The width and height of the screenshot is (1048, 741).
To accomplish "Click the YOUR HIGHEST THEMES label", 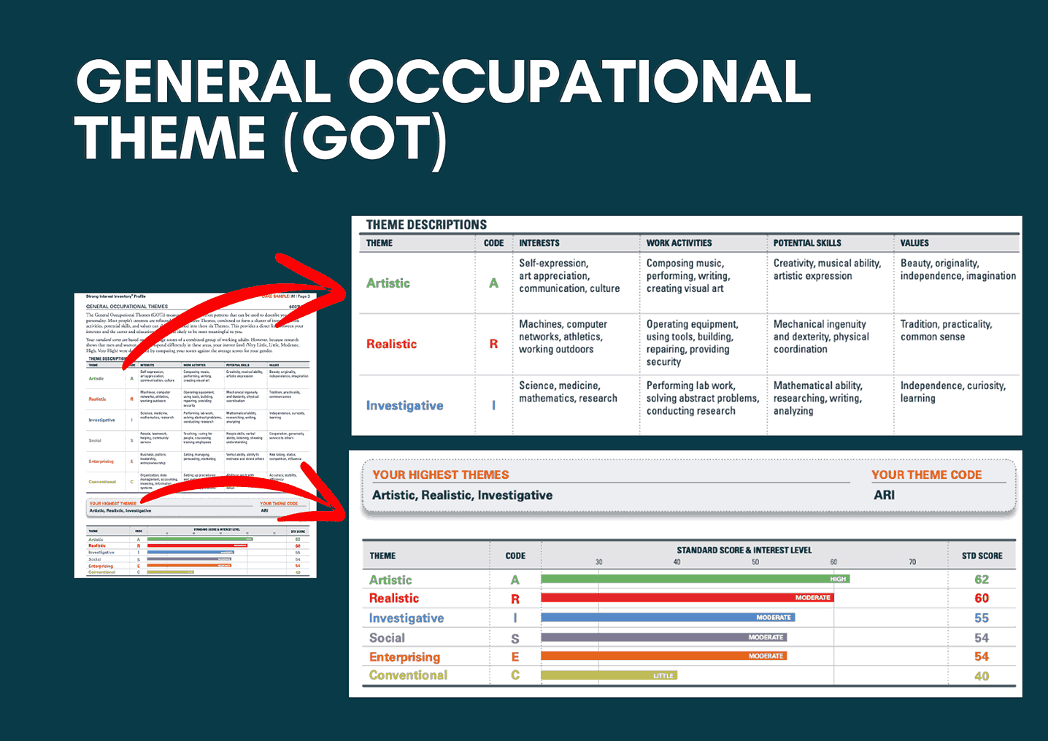I will point(441,475).
